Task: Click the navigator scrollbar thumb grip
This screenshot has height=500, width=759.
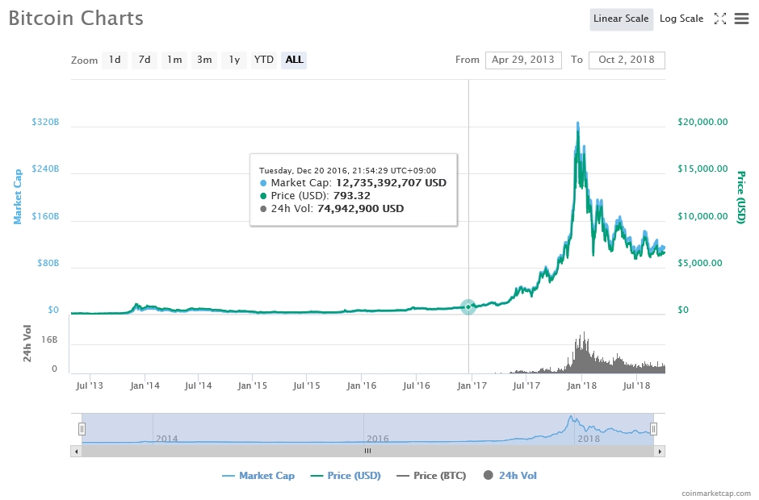Action: click(x=367, y=452)
